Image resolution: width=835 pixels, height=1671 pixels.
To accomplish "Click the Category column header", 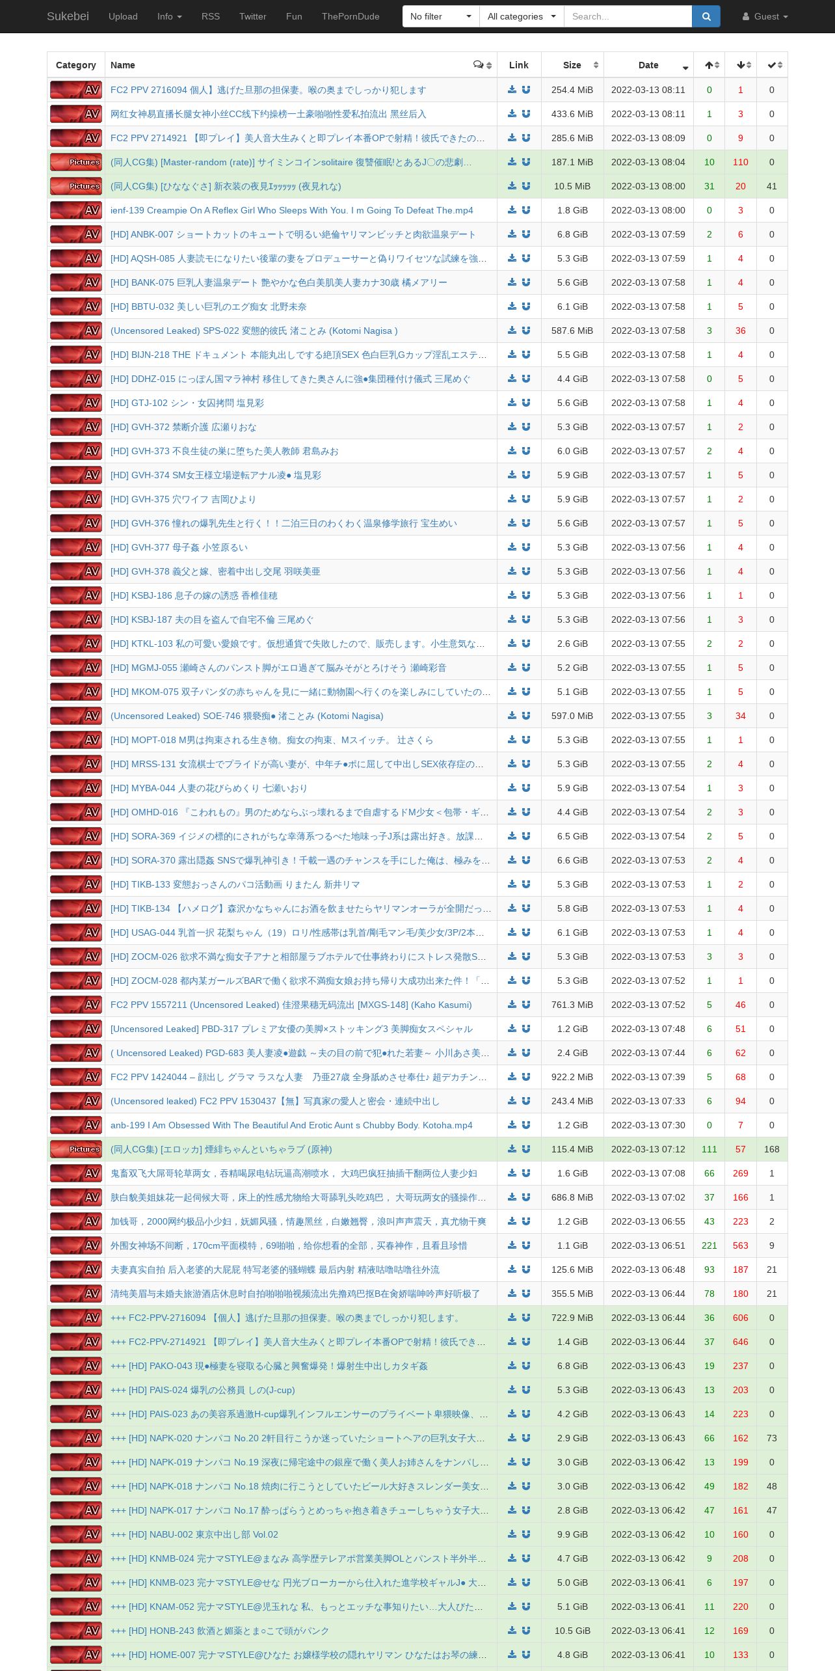I will (x=76, y=65).
